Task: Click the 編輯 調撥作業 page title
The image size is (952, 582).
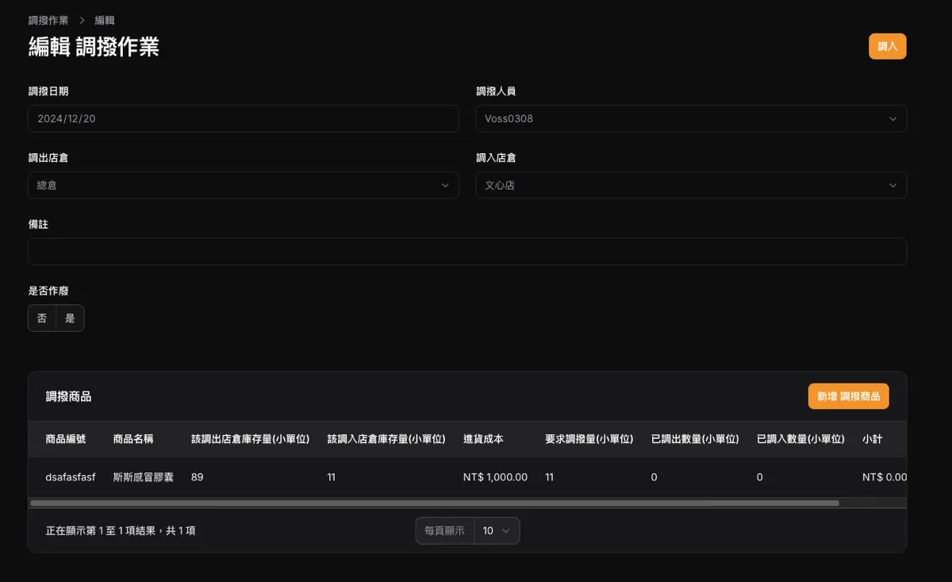Action: tap(94, 47)
